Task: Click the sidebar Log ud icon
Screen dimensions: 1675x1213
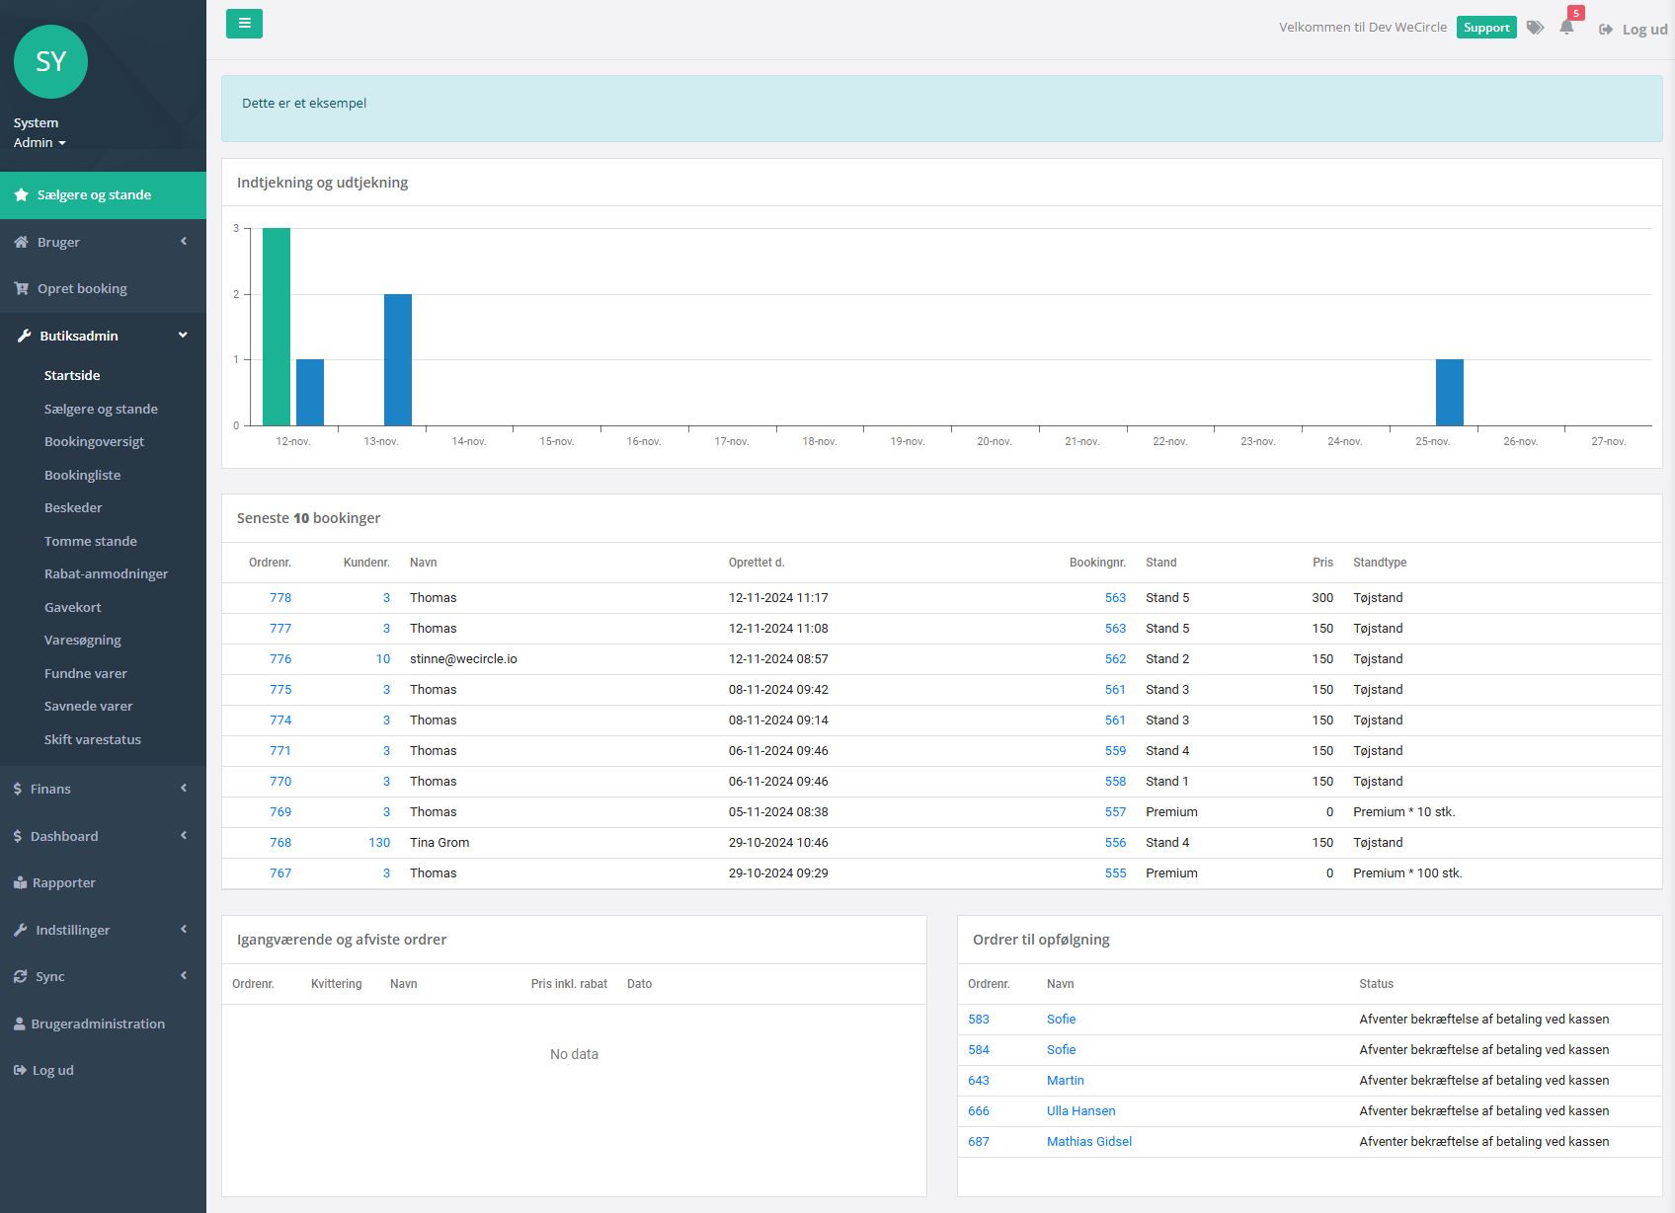Action: click(20, 1071)
